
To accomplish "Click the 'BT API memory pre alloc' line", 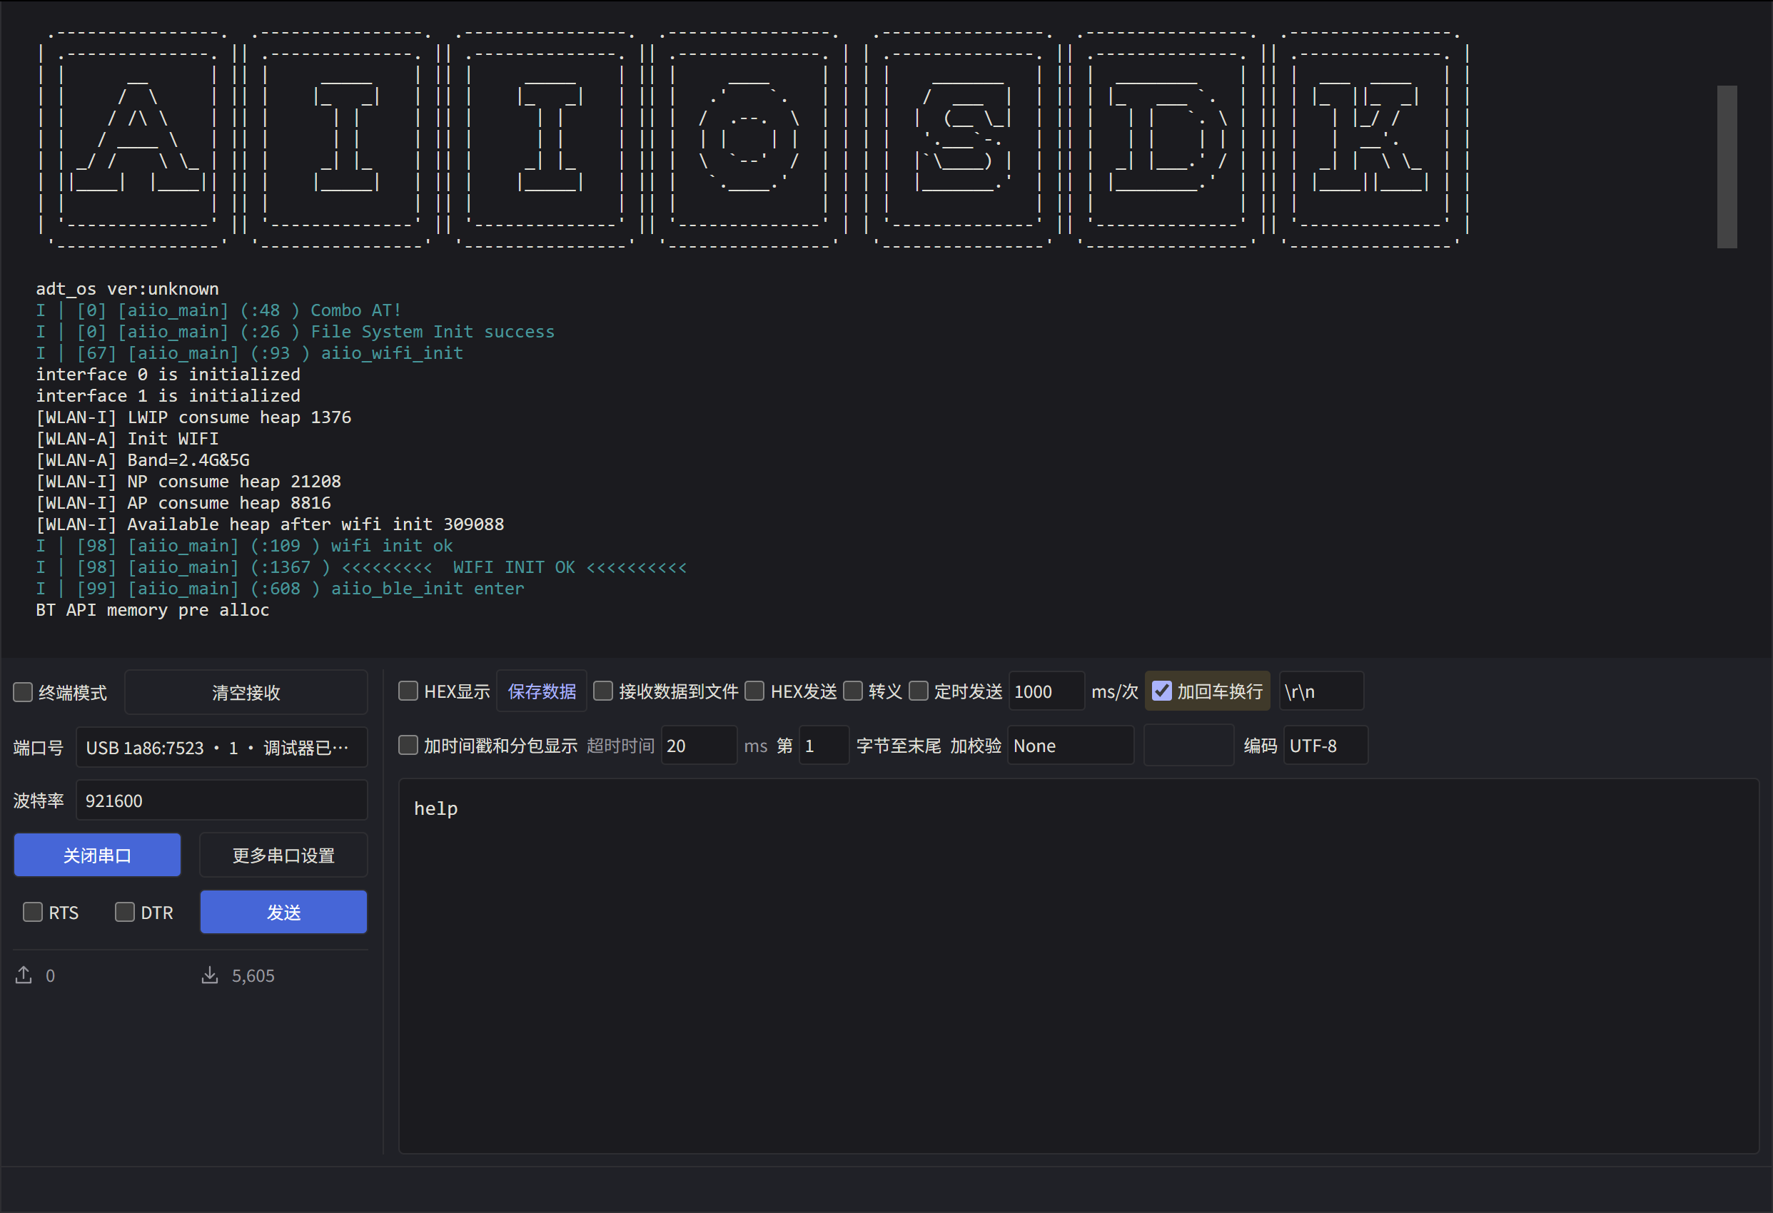I will 153,610.
